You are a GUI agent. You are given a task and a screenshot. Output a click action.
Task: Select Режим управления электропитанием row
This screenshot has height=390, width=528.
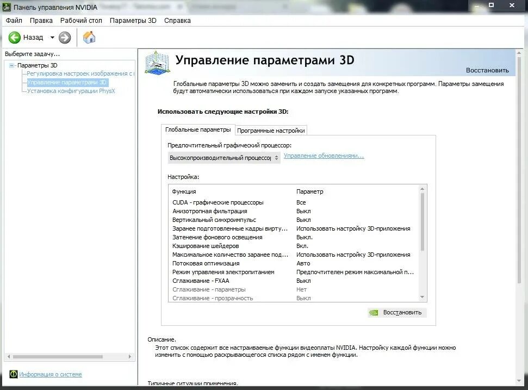[x=294, y=272]
